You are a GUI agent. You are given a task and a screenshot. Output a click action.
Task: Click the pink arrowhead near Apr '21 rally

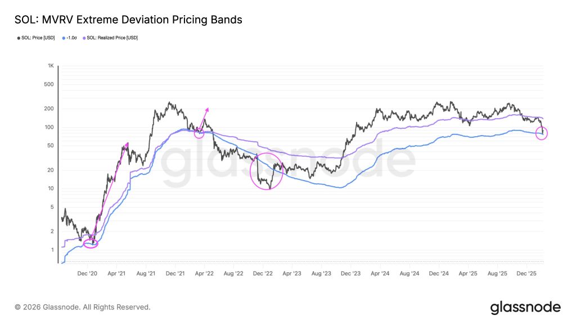pos(127,145)
